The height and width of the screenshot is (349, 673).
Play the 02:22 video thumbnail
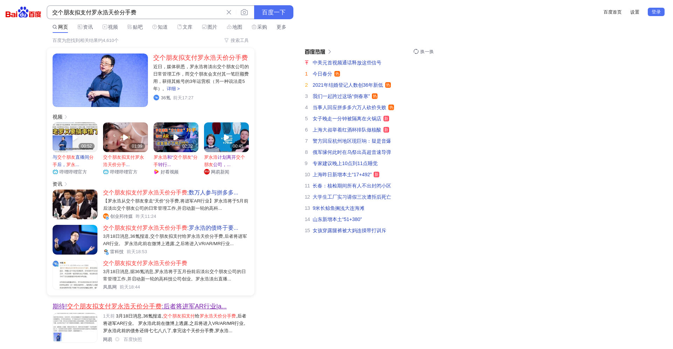[x=176, y=137]
